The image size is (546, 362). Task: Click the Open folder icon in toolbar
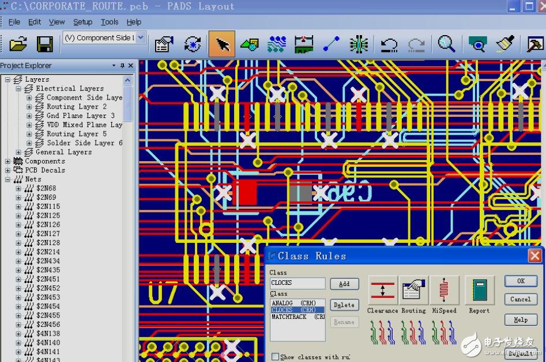coord(18,44)
